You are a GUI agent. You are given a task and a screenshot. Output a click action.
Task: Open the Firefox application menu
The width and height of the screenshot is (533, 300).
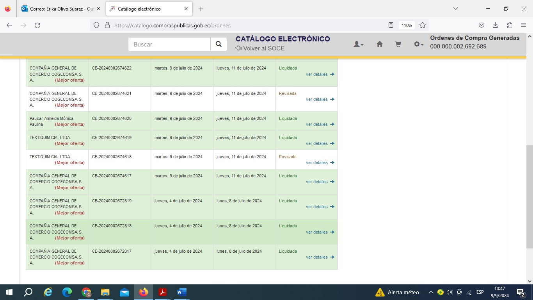point(523,25)
